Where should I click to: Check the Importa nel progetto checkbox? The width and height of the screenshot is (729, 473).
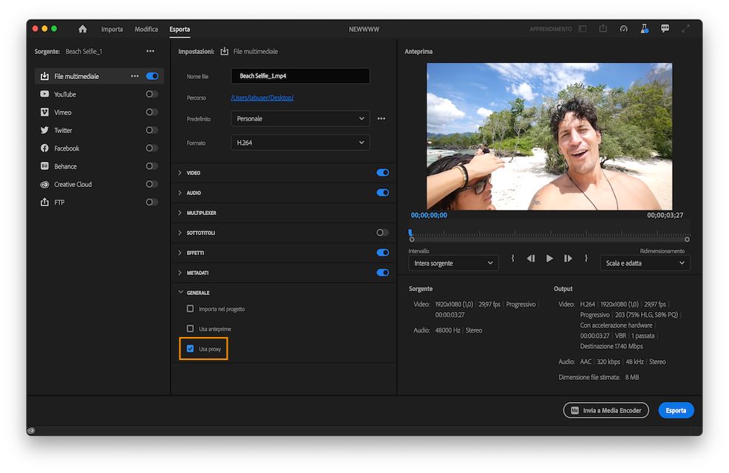click(x=191, y=309)
